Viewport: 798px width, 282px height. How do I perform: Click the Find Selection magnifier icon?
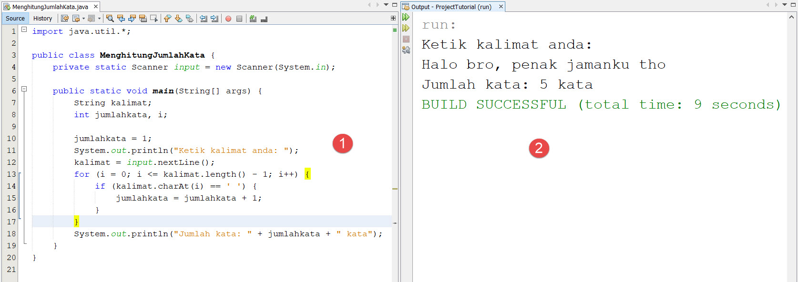click(110, 19)
